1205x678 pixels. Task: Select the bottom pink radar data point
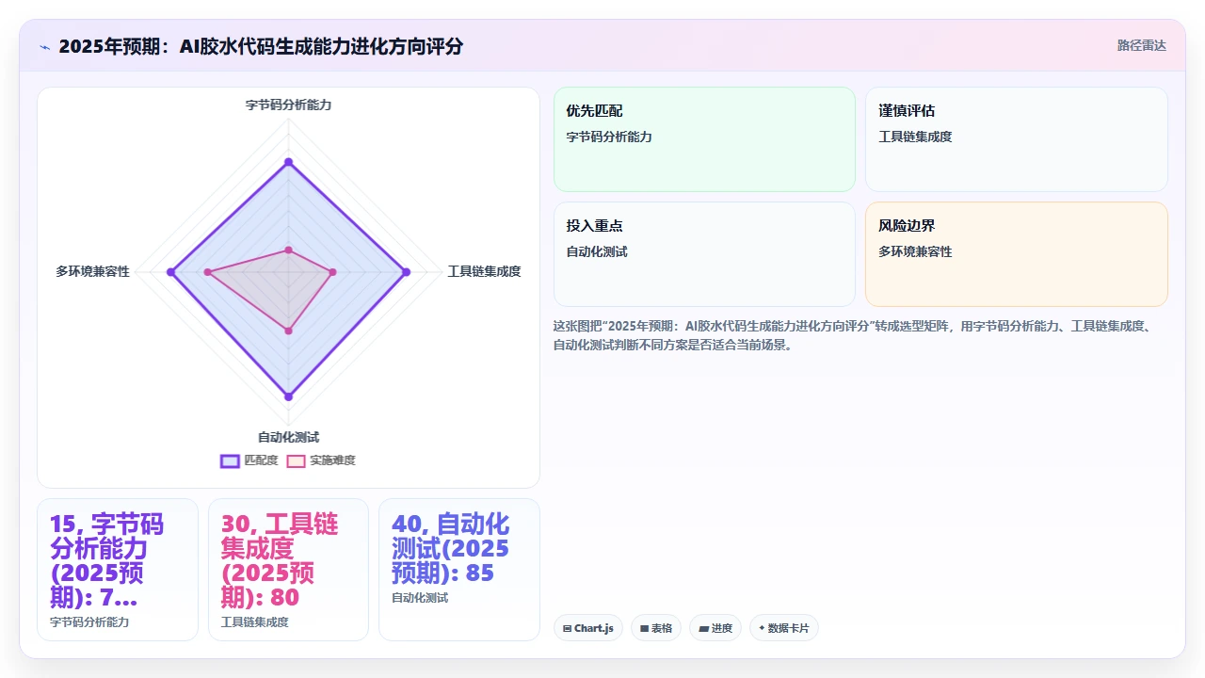[x=289, y=331]
